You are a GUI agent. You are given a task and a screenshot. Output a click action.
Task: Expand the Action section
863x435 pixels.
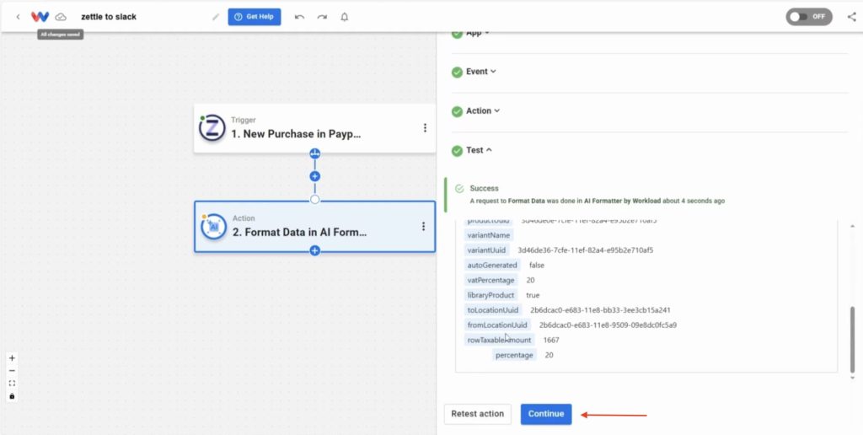pos(483,110)
